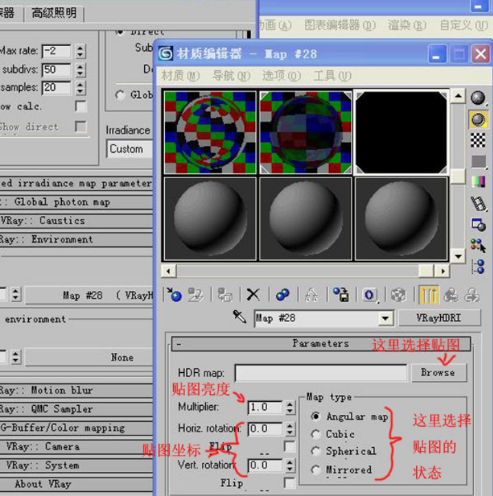Click the Make Material Copy icon
The width and height of the screenshot is (493, 496).
[x=282, y=295]
